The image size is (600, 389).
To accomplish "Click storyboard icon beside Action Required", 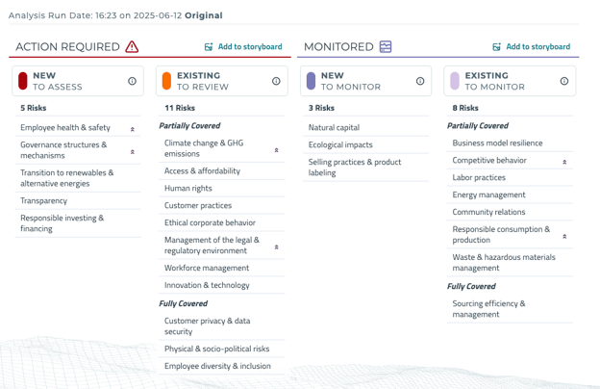I will pos(209,46).
